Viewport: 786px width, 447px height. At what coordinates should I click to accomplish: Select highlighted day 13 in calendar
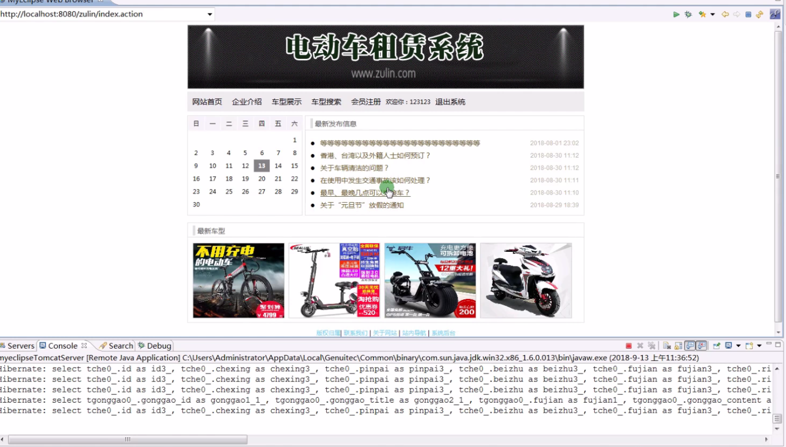pos(262,166)
